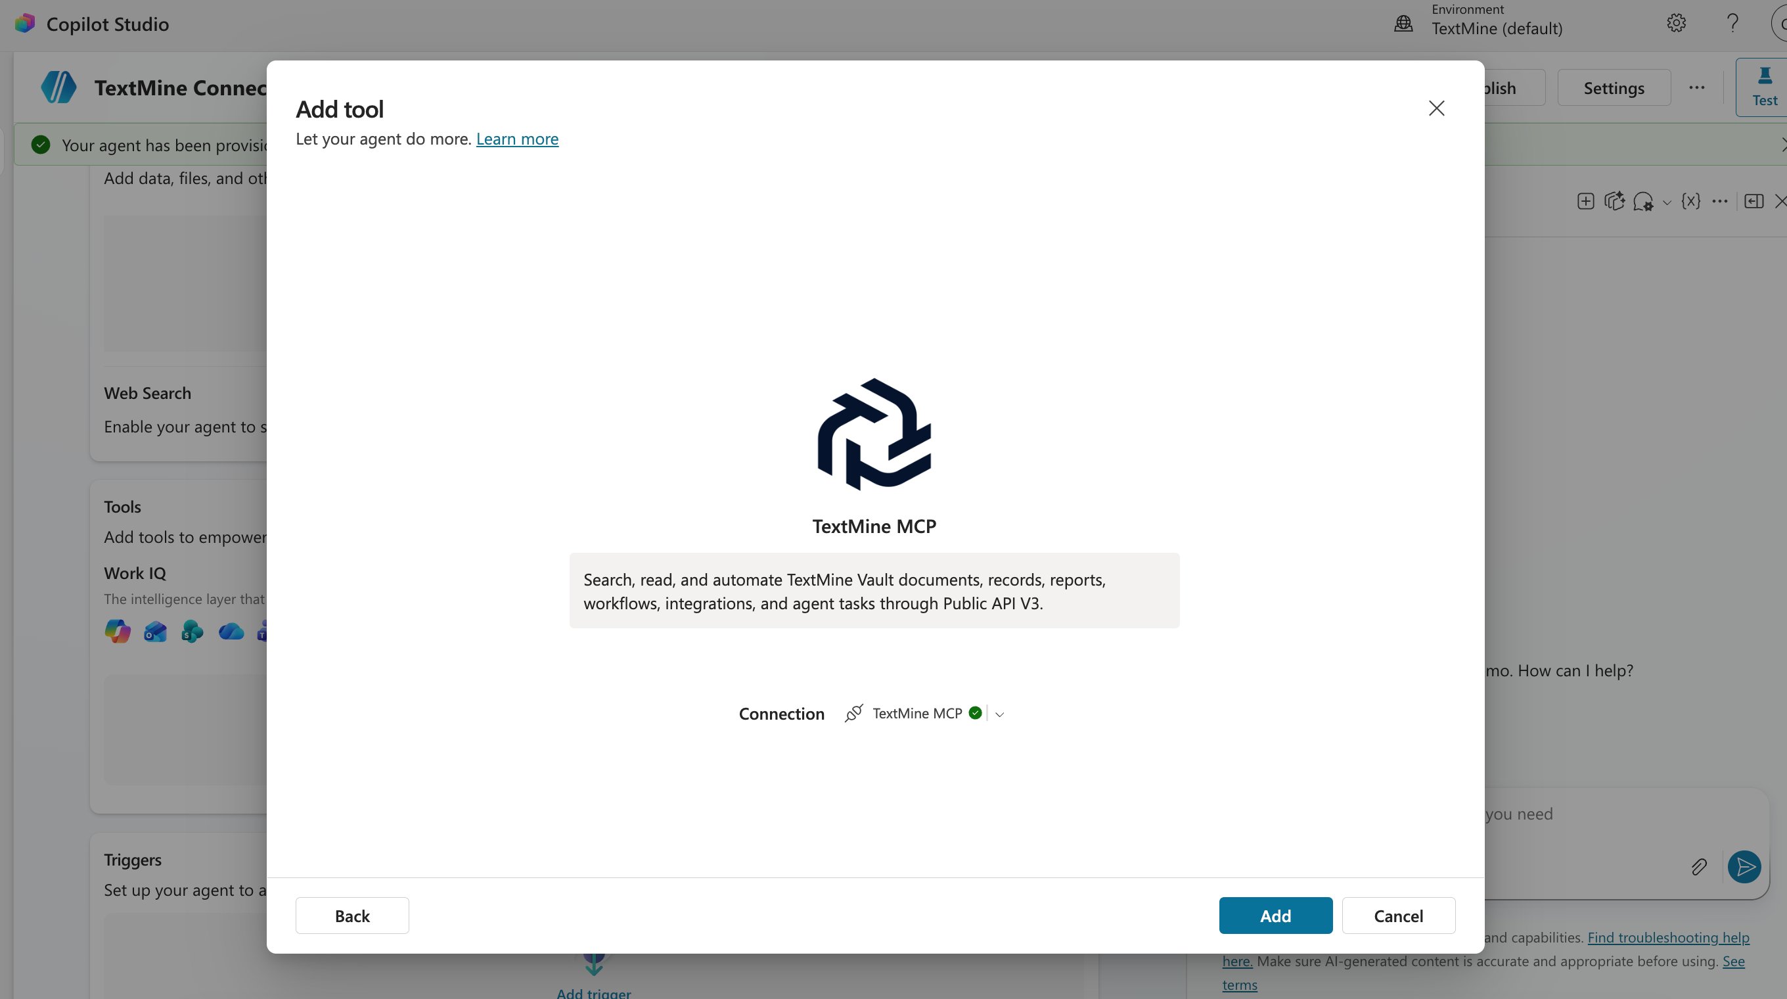Click the Outlook Work IQ icon
This screenshot has width=1787, height=999.
154,632
